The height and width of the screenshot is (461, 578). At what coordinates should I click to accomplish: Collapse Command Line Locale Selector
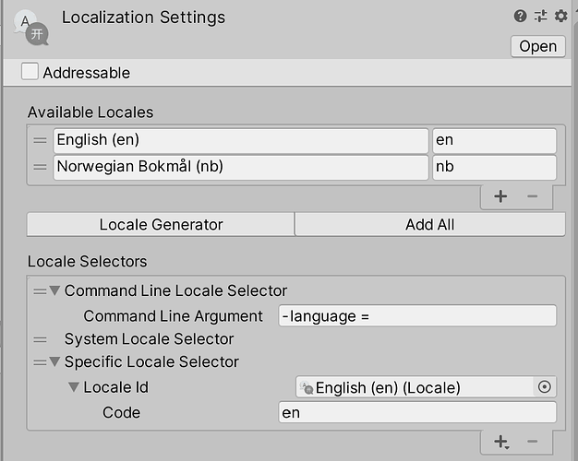(54, 290)
